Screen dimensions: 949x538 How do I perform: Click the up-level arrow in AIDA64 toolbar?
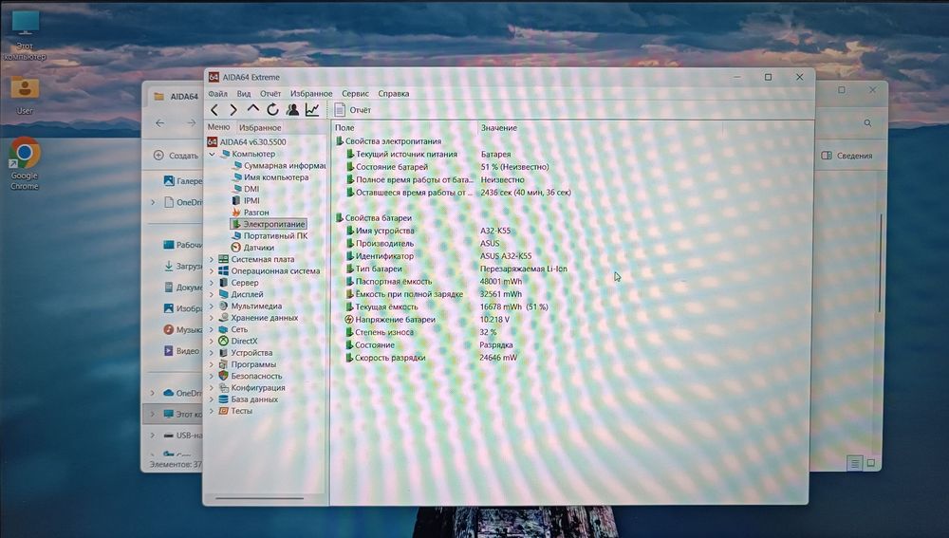coord(253,109)
